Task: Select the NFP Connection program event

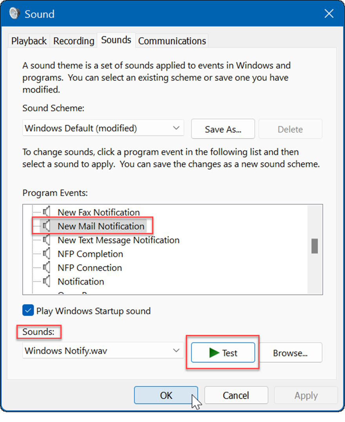Action: 90,267
